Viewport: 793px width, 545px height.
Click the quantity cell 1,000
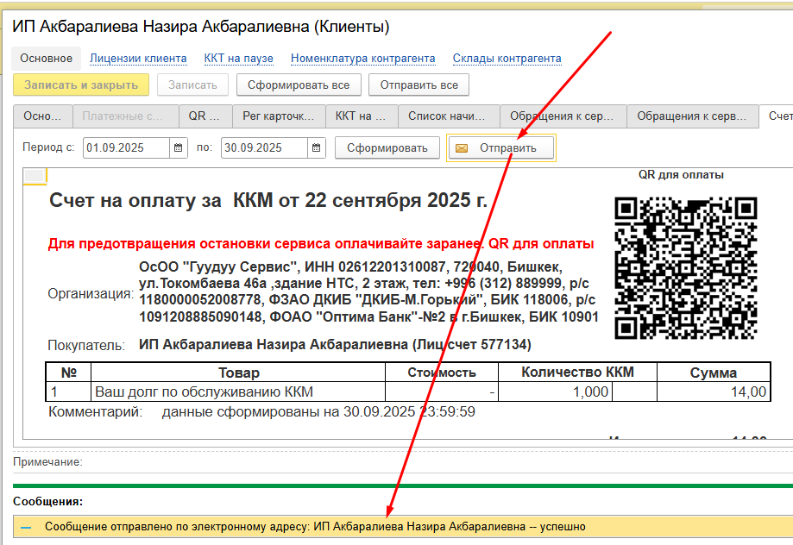click(556, 392)
